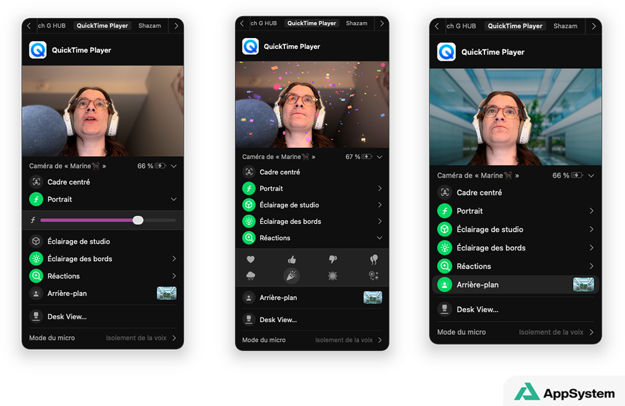
Task: Collapse the expanded Réactions chevron
Action: (379, 238)
